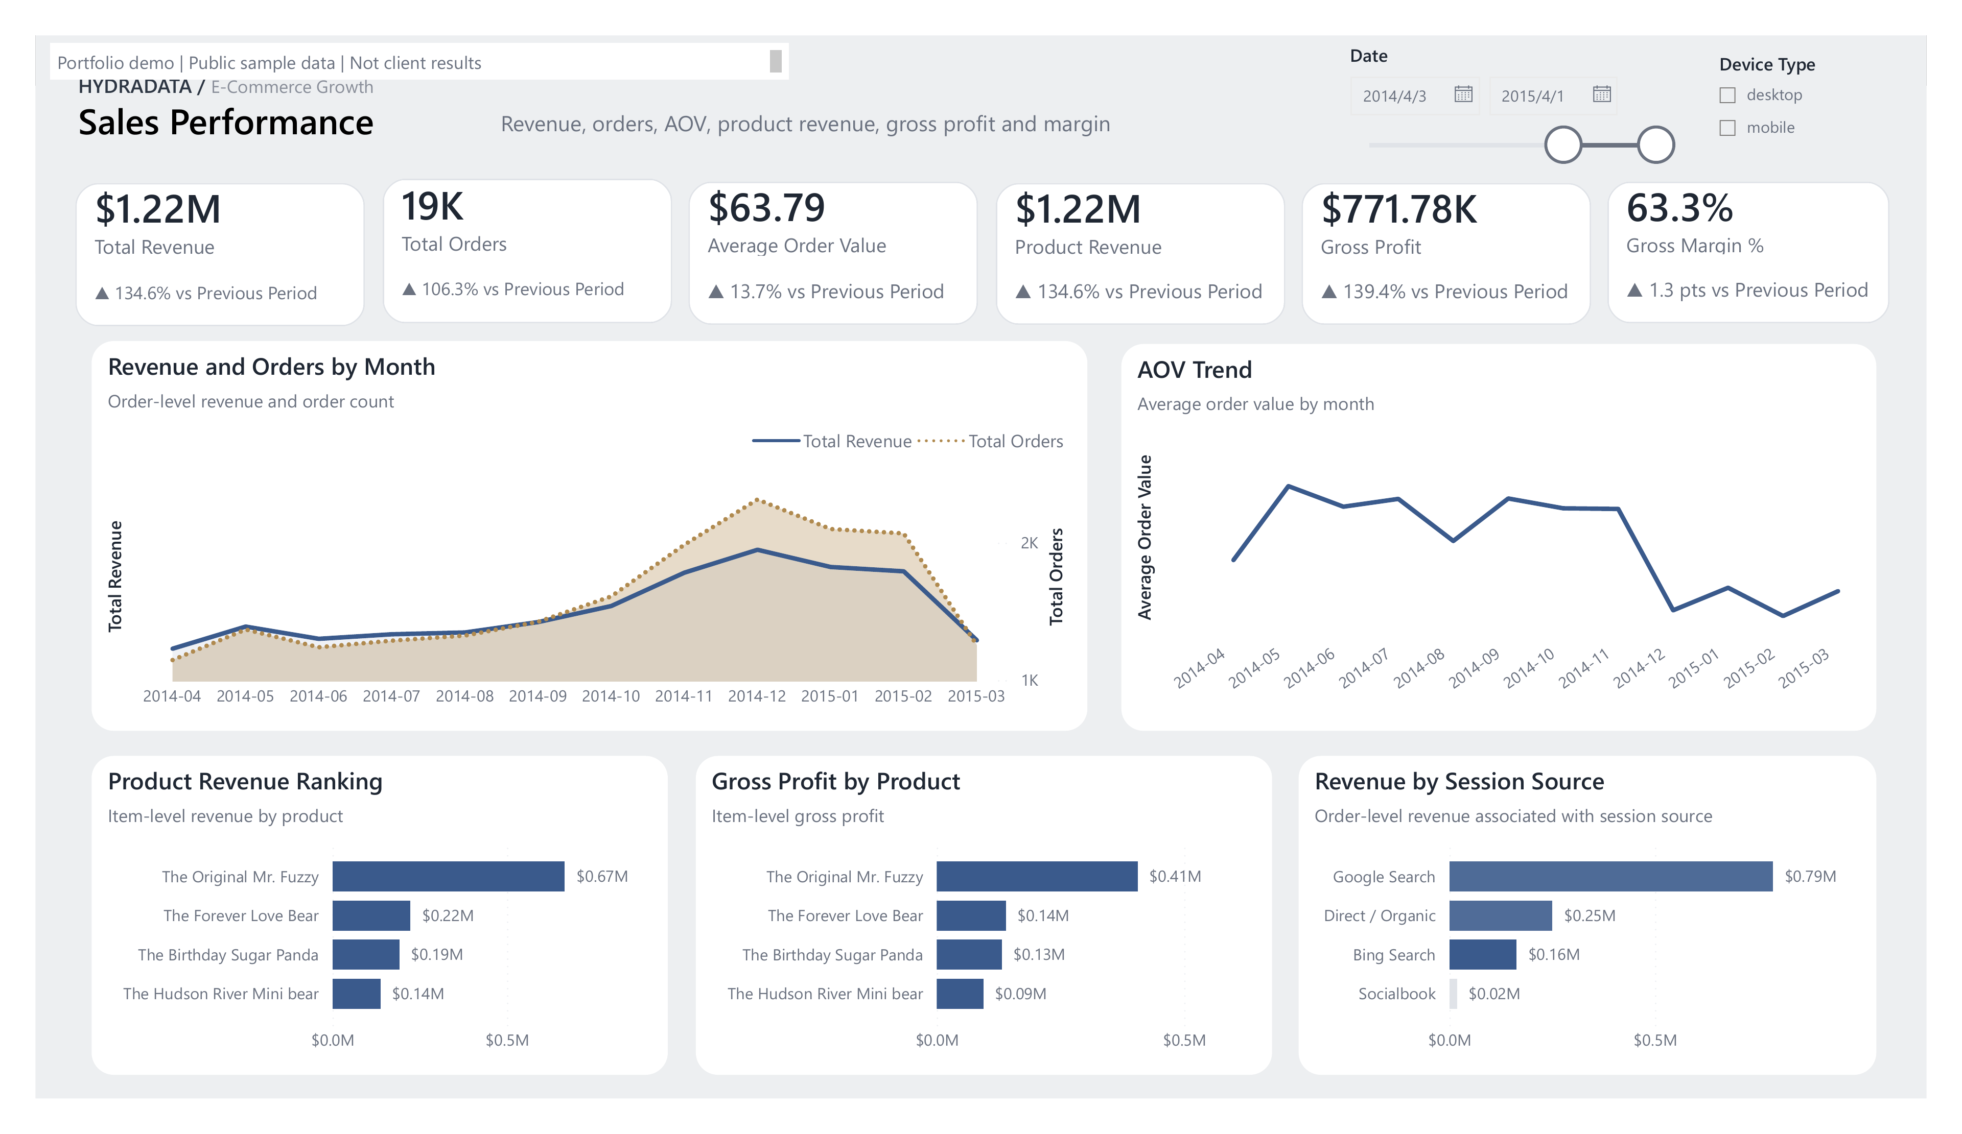The image size is (1962, 1134).
Task: Open the start date calendar picker icon
Action: pyautogui.click(x=1463, y=94)
